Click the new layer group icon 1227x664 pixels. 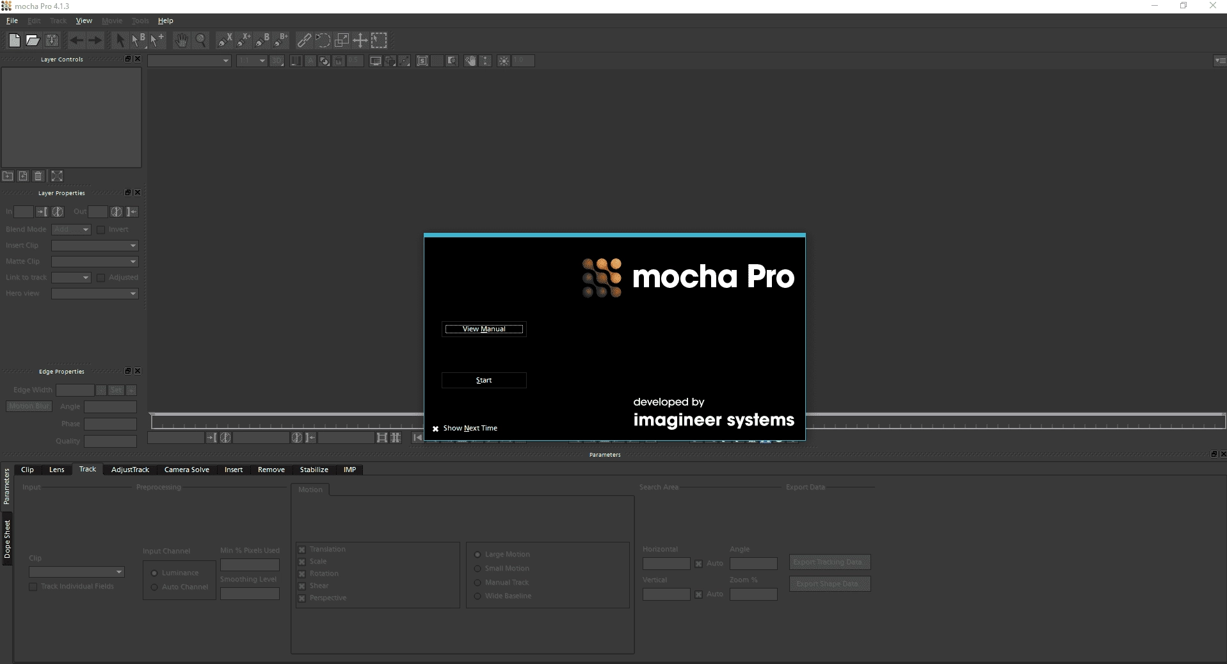tap(8, 176)
